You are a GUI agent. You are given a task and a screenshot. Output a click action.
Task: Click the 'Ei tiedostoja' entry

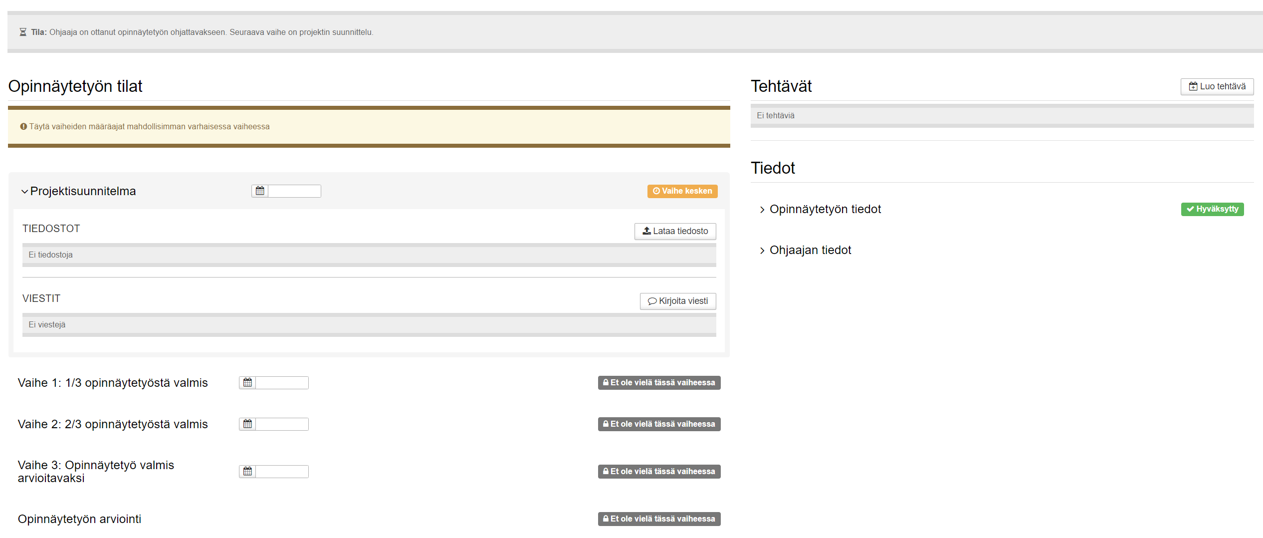tap(369, 255)
